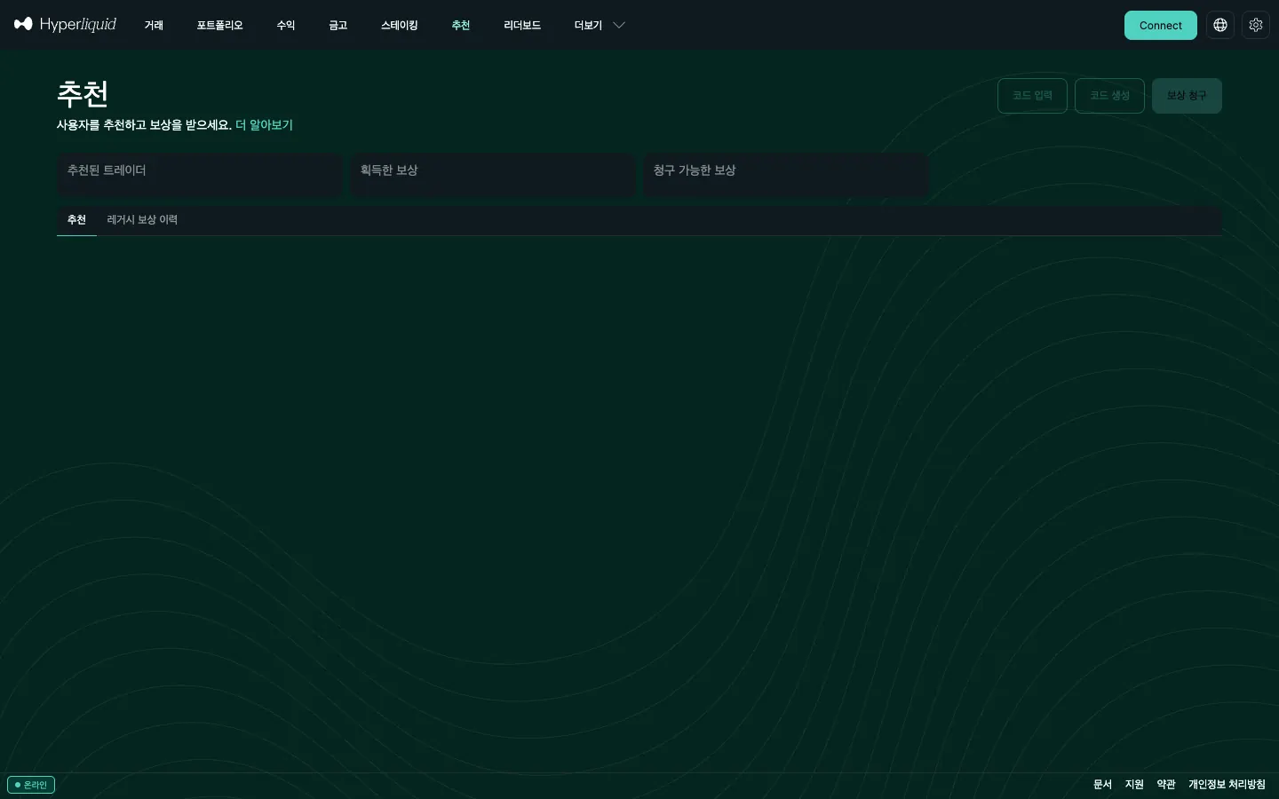Open the 개인정보 처리방침 footer link
Image resolution: width=1279 pixels, height=799 pixels.
1227,785
